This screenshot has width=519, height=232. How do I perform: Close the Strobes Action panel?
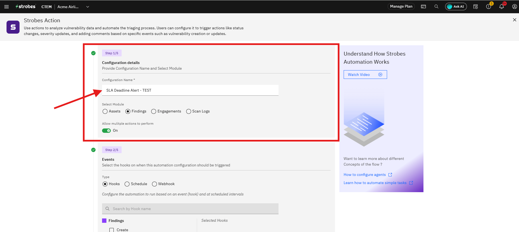514,20
